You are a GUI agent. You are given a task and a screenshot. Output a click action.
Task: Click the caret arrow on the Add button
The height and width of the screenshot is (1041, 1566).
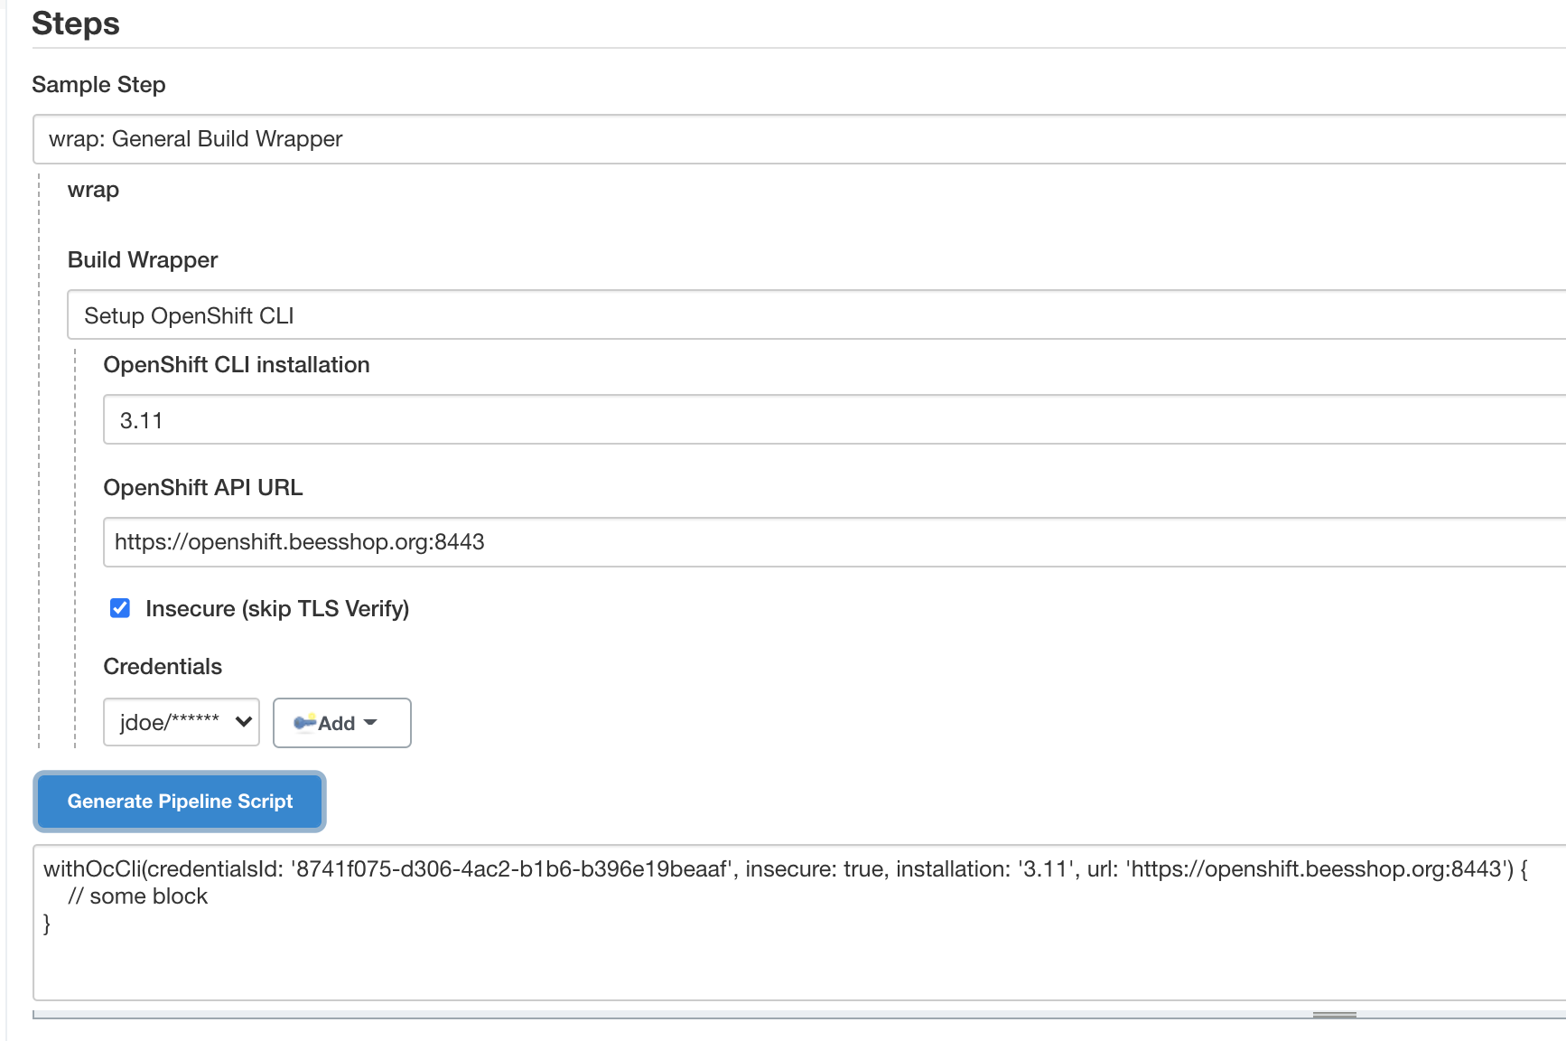(x=370, y=723)
